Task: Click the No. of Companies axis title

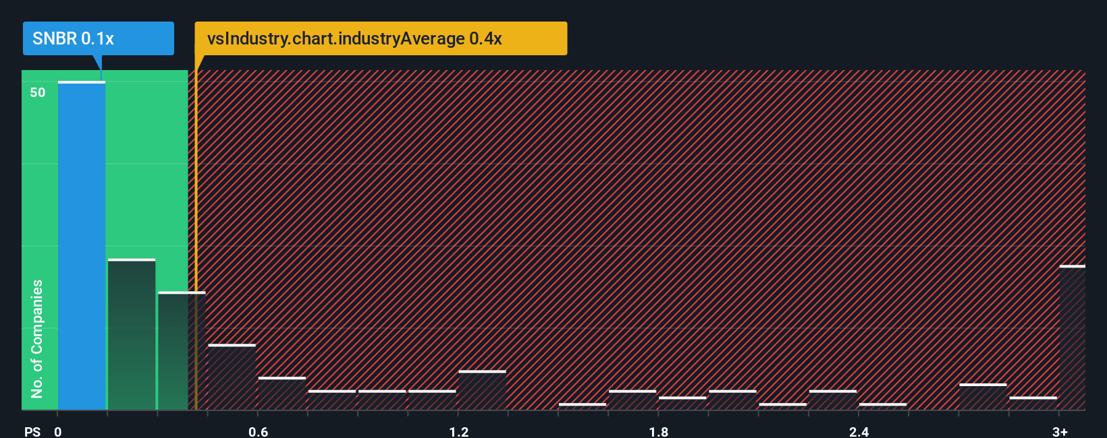Action: (37, 338)
